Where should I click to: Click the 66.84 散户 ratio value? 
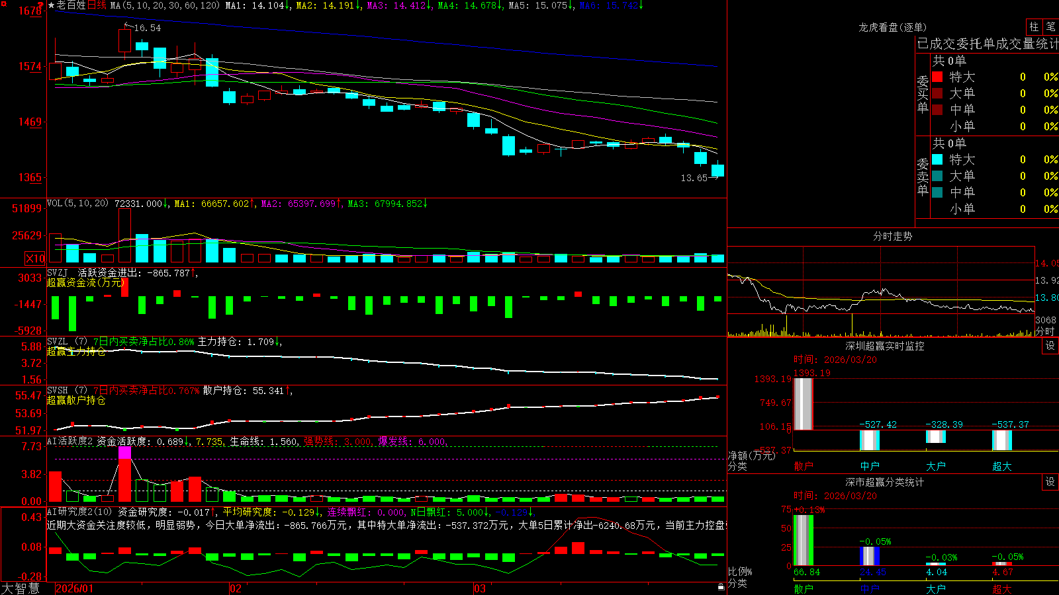807,572
